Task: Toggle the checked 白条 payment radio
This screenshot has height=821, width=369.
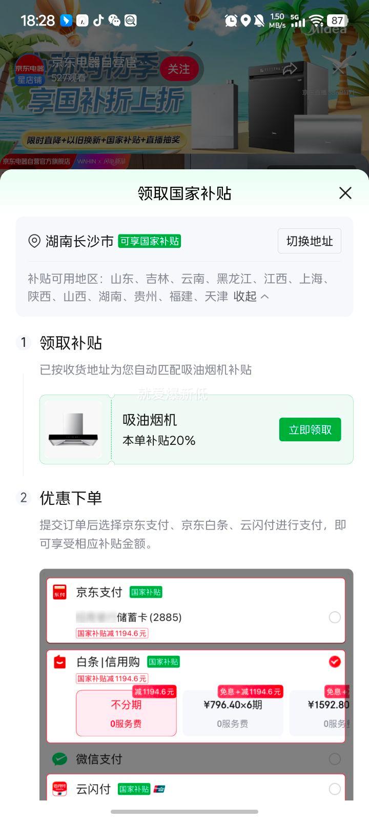Action: (335, 662)
